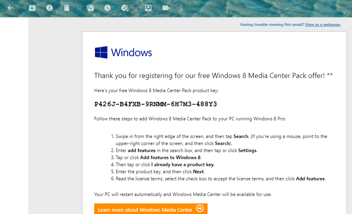
Task: Move email to another folder
Action: (148, 8)
